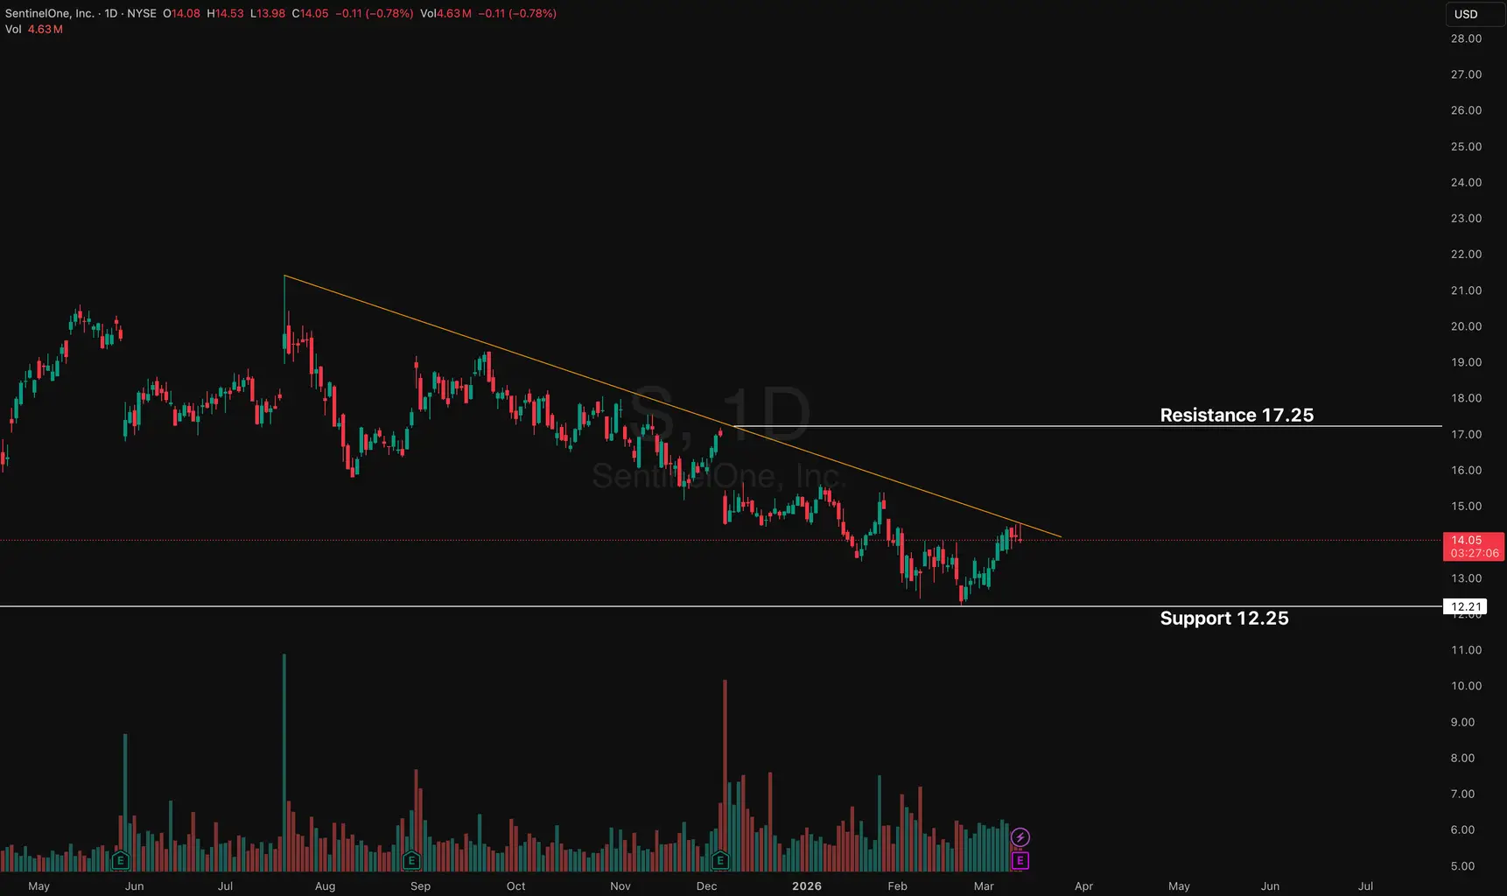Open the earnings E marker near June
1507x896 pixels.
click(x=121, y=861)
